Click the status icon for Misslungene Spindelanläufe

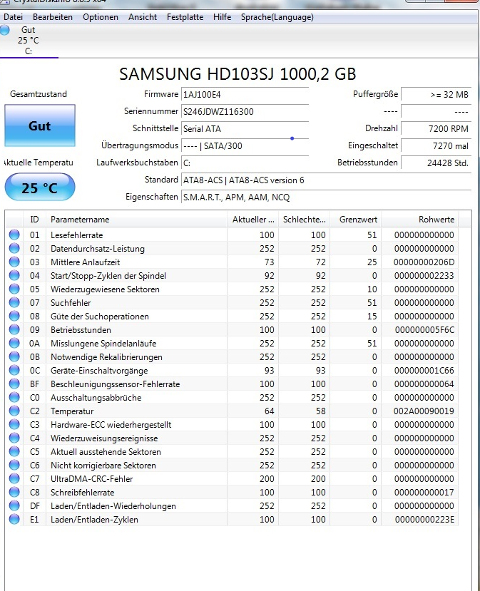(14, 344)
